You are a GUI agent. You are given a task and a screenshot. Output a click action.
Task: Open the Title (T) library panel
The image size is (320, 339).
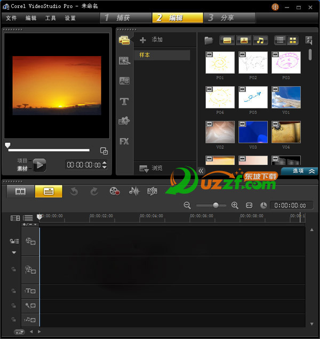pyautogui.click(x=124, y=101)
